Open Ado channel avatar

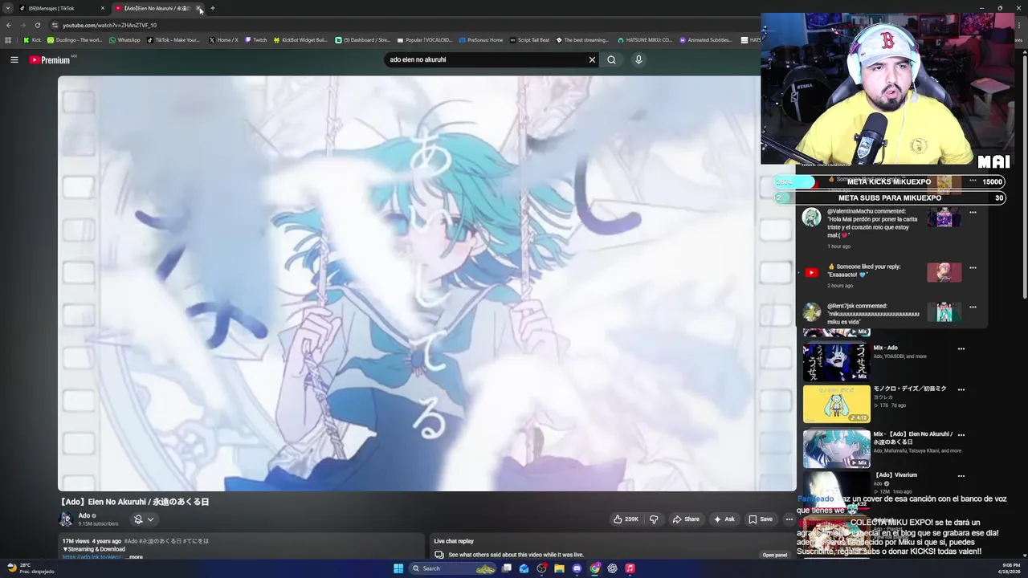66,519
